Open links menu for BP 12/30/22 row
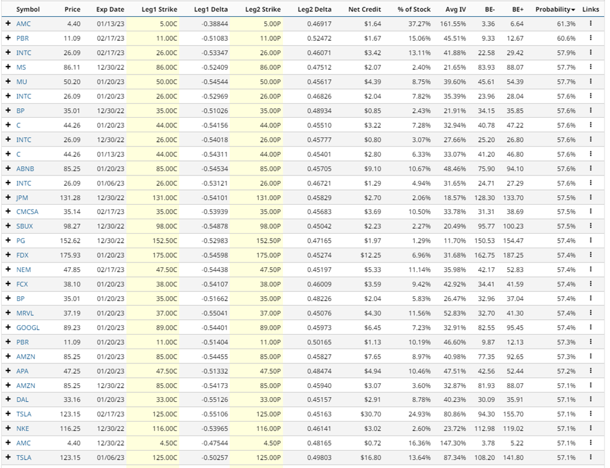610x468 pixels. coord(591,110)
